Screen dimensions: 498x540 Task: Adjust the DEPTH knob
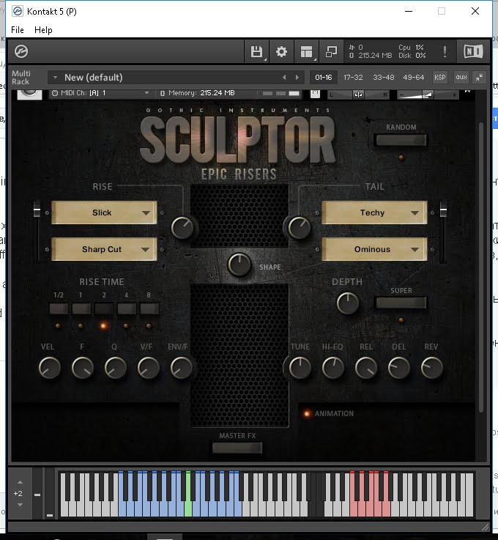348,303
